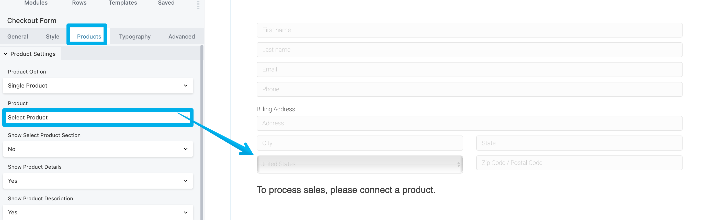Open Show Product Details dropdown

pos(98,181)
